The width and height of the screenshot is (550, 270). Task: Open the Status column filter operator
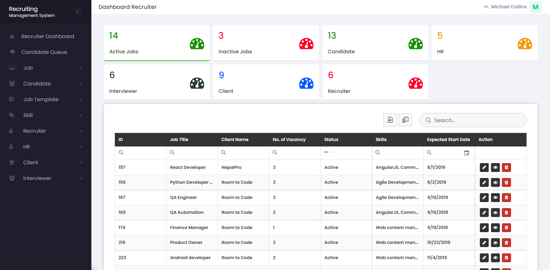coord(326,152)
